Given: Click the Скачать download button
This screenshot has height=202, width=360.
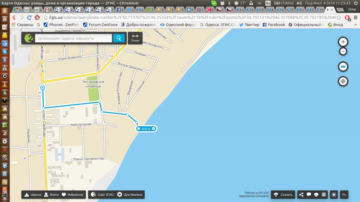Looking at the screenshot, I should [x=283, y=195].
